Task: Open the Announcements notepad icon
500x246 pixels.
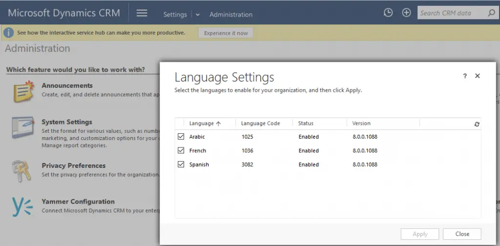Action: (x=24, y=91)
